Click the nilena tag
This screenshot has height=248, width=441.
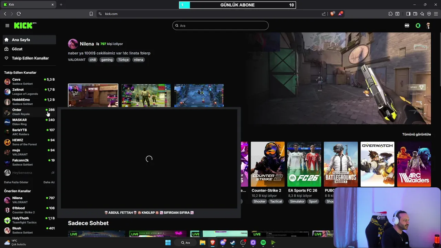click(x=139, y=60)
